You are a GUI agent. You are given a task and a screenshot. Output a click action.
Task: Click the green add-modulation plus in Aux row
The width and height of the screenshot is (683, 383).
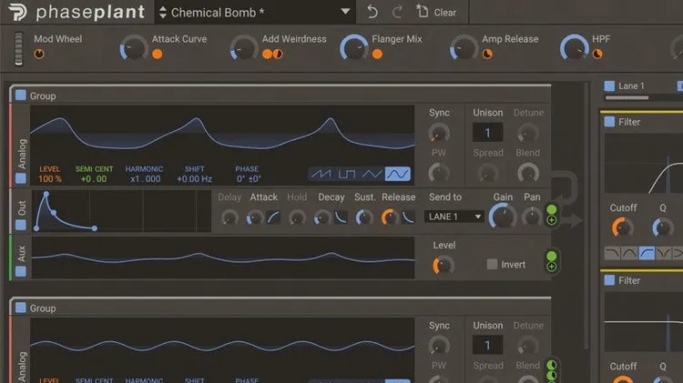552,267
